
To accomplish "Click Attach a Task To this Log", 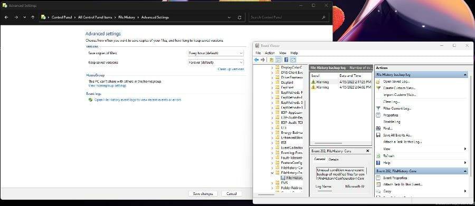I will pos(403,142).
